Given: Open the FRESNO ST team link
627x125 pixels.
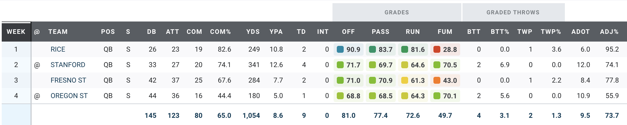Looking at the screenshot, I should click(x=68, y=80).
